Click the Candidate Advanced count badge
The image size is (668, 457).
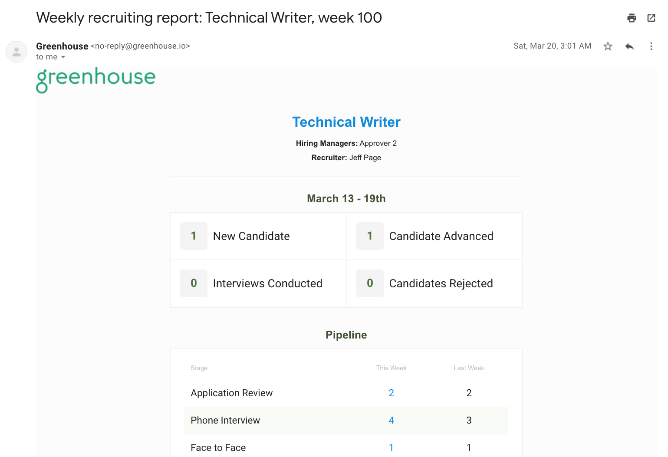[x=370, y=236]
